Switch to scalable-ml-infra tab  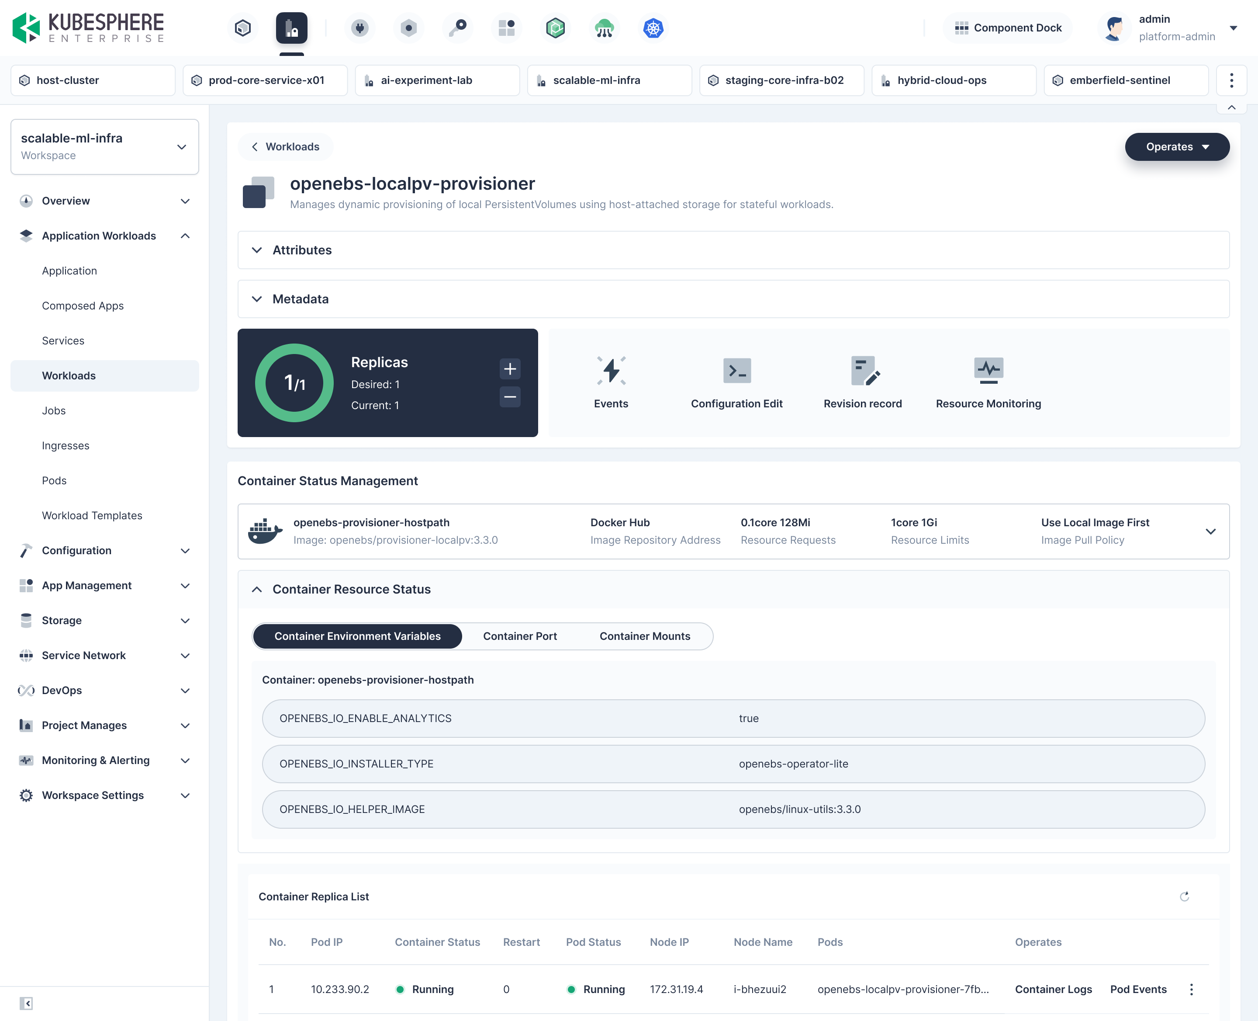(610, 80)
